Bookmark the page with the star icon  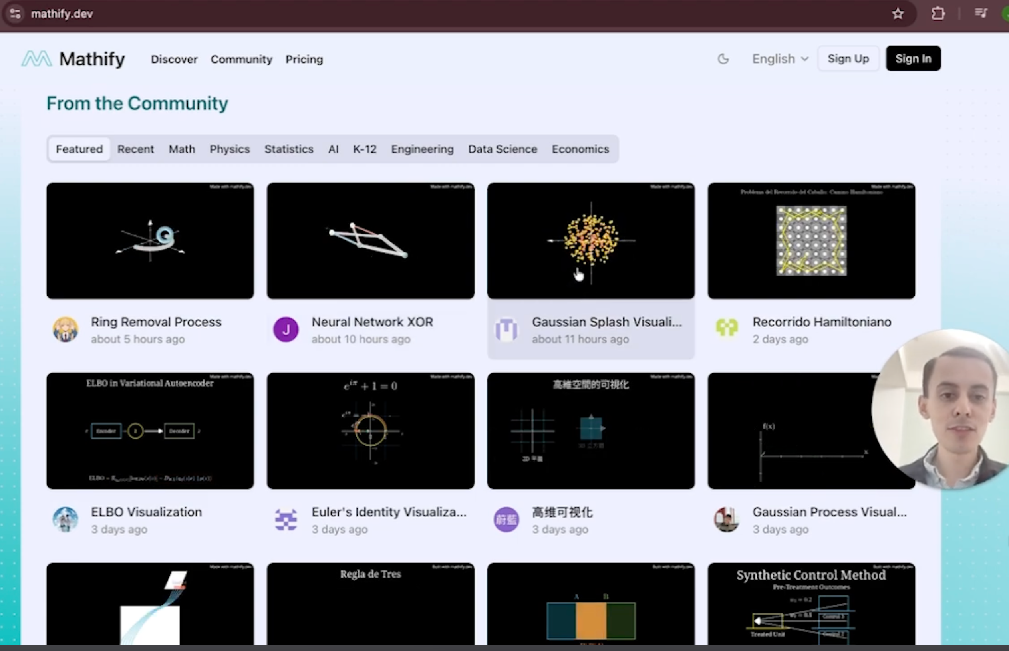898,14
